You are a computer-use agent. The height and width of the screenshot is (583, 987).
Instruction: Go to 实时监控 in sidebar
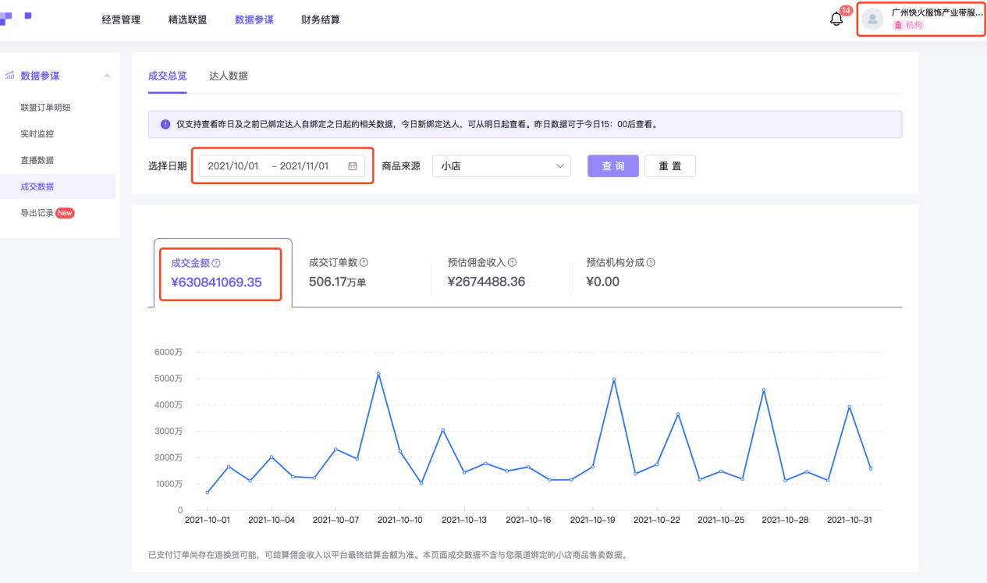coord(37,134)
